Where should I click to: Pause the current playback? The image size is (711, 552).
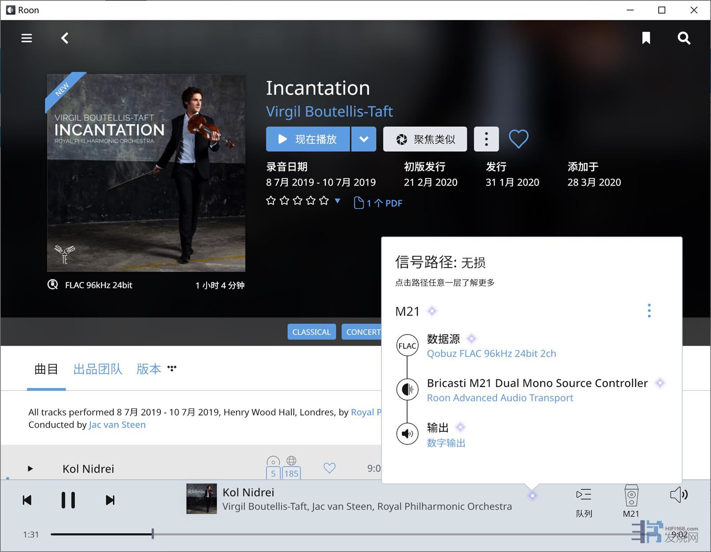tap(68, 500)
